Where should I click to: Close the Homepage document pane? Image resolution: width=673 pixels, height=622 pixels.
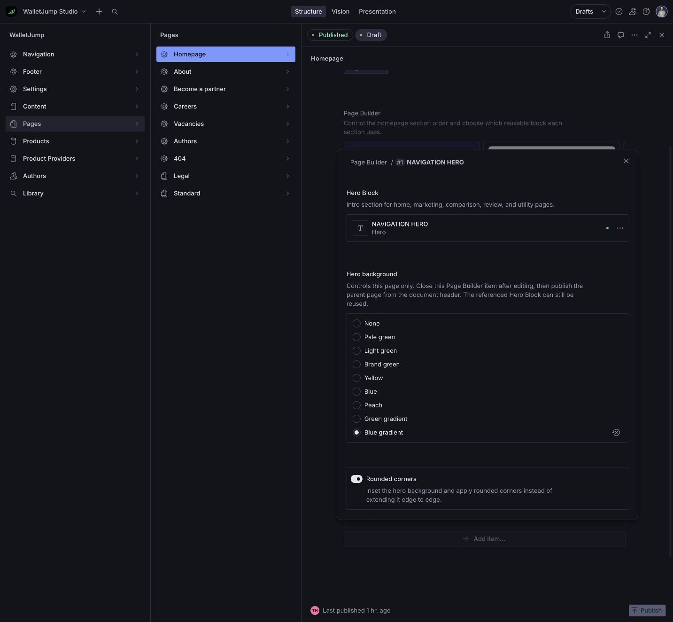[662, 35]
